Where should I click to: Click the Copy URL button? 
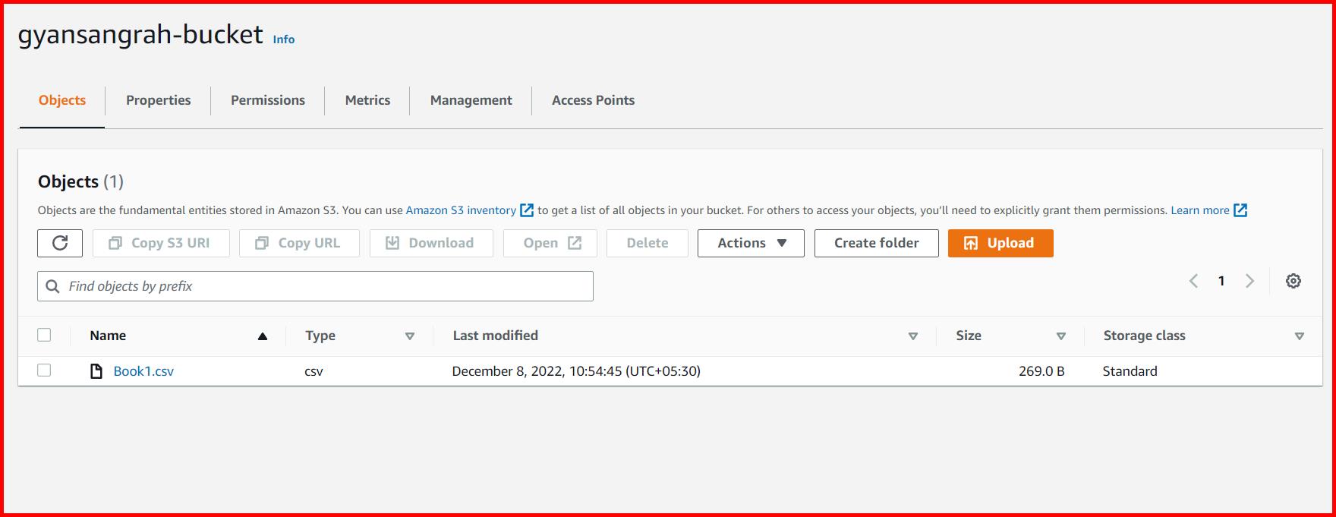pos(299,243)
